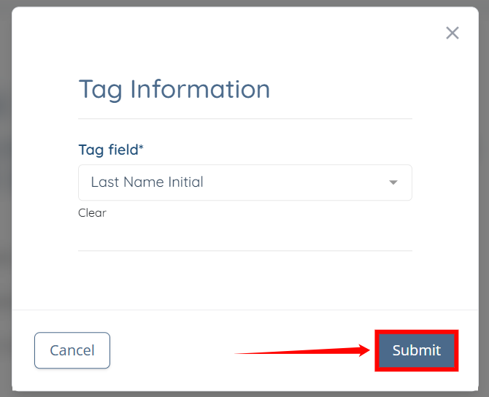Clear the selected tag field value
The image size is (489, 397).
point(92,213)
